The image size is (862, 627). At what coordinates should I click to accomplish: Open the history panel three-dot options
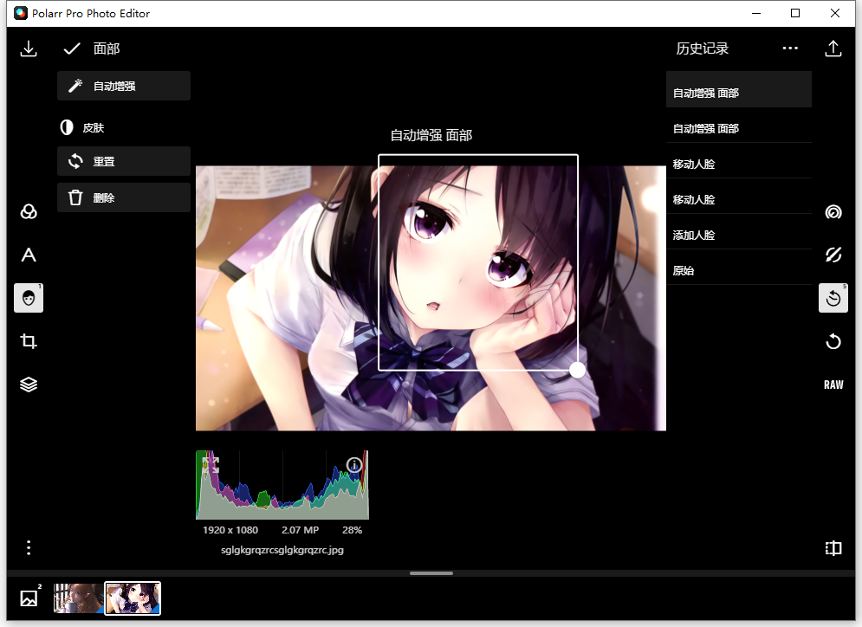tap(790, 48)
